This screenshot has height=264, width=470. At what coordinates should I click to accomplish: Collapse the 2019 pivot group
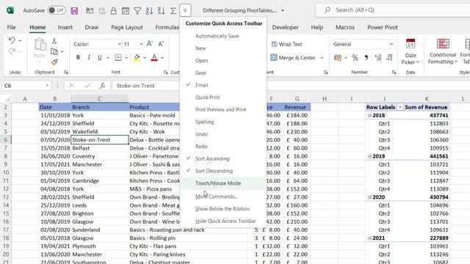pos(369,156)
